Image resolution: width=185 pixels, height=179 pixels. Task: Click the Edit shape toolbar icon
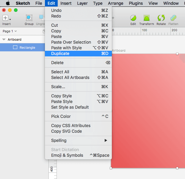[x=133, y=18]
